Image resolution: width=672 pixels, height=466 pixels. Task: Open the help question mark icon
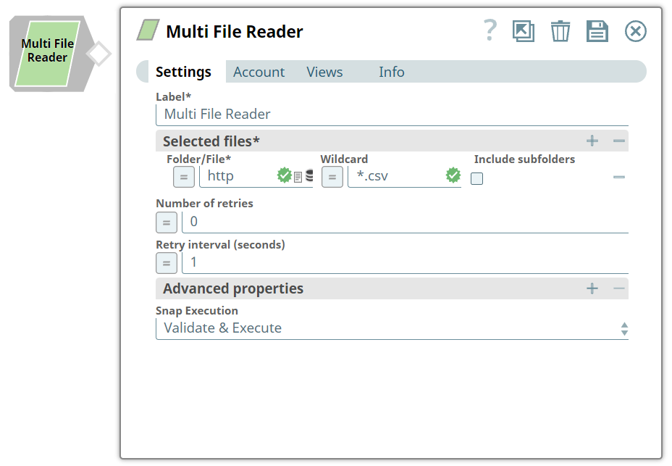click(490, 30)
